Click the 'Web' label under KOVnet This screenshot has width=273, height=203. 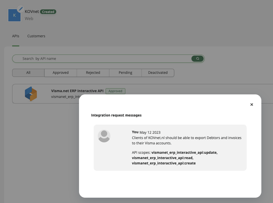(29, 19)
